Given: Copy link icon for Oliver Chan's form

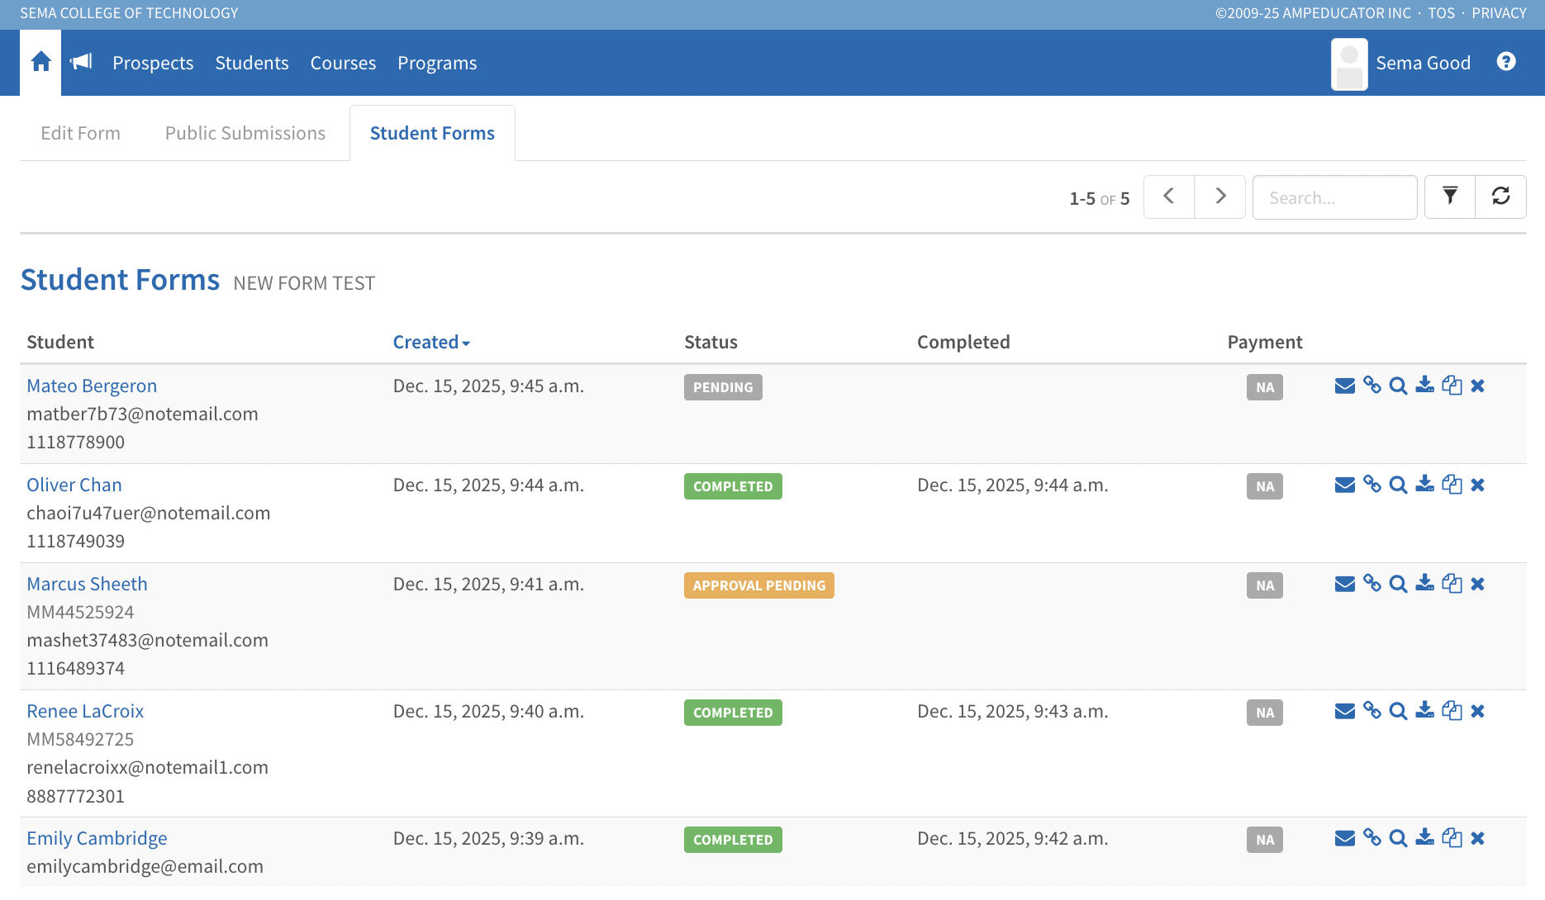Looking at the screenshot, I should 1371,485.
